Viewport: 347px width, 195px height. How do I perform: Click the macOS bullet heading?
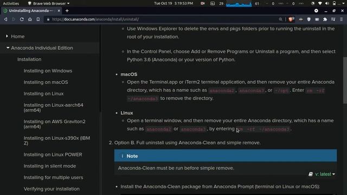point(129,74)
